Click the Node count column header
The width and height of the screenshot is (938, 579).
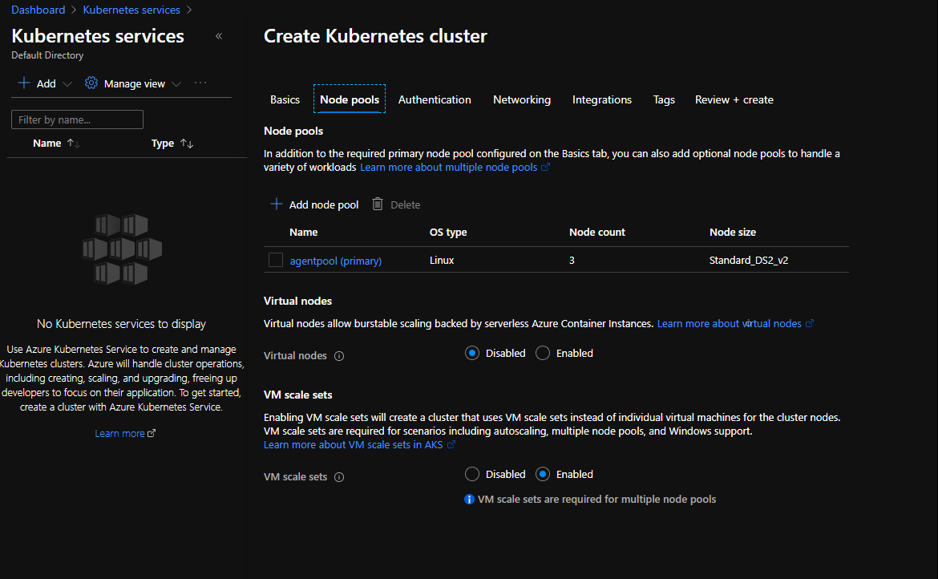click(x=597, y=232)
